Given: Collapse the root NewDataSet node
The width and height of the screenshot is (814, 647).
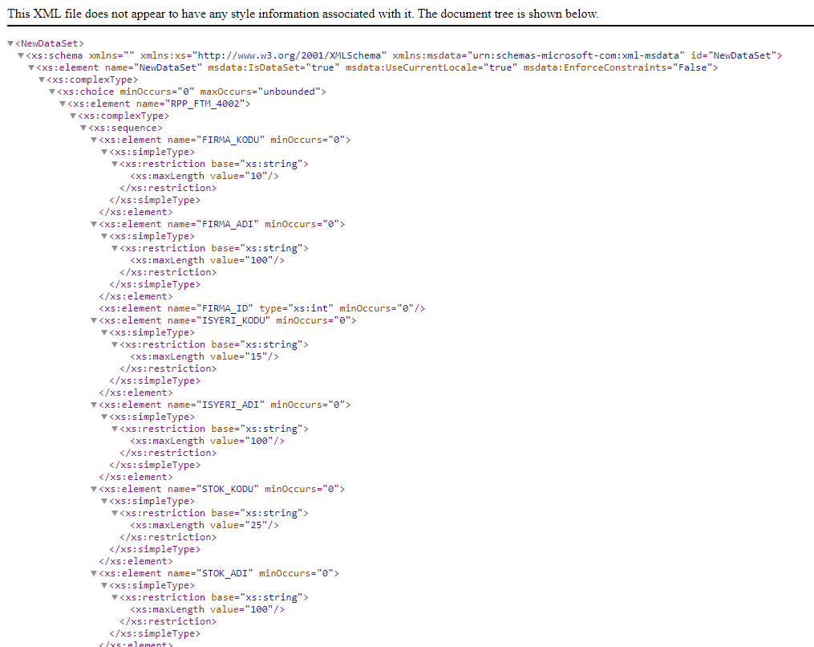Looking at the screenshot, I should 10,43.
